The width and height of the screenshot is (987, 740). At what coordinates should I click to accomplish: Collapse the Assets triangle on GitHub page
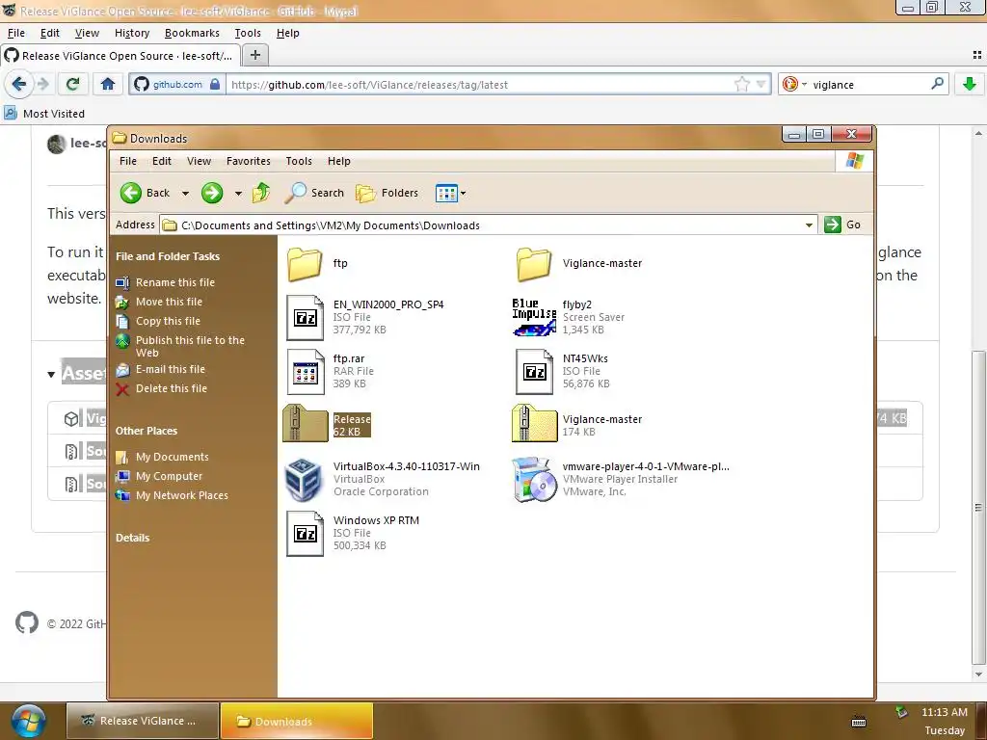51,375
